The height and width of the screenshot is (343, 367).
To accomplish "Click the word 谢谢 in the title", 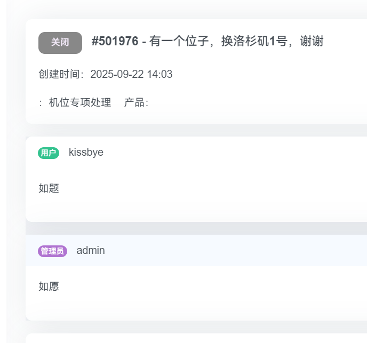I will [x=312, y=42].
